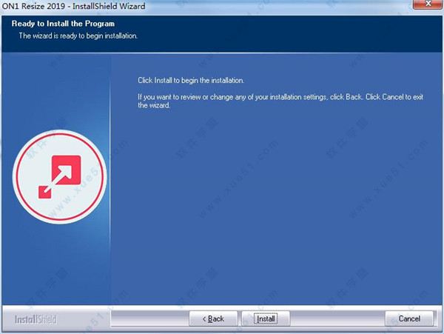
Task: Click the Ready to Install the Program heading
Action: 63,24
